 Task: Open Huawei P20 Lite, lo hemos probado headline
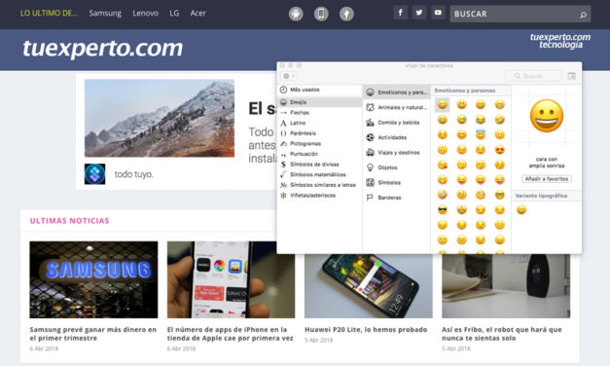click(366, 329)
